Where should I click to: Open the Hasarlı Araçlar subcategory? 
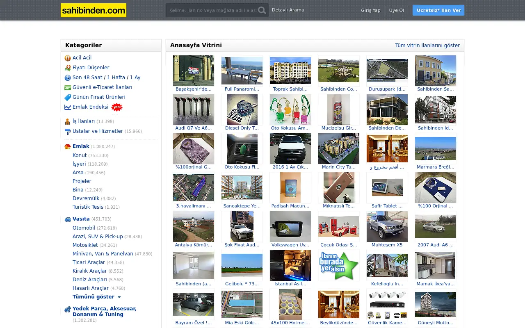[91, 288]
